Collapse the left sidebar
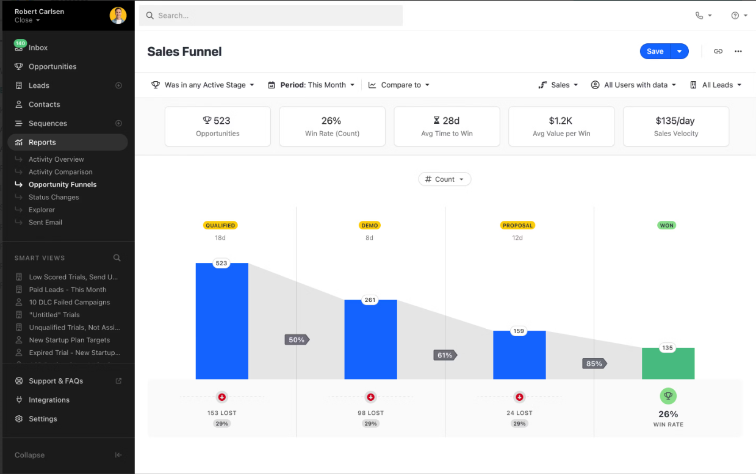756x474 pixels. click(118, 455)
